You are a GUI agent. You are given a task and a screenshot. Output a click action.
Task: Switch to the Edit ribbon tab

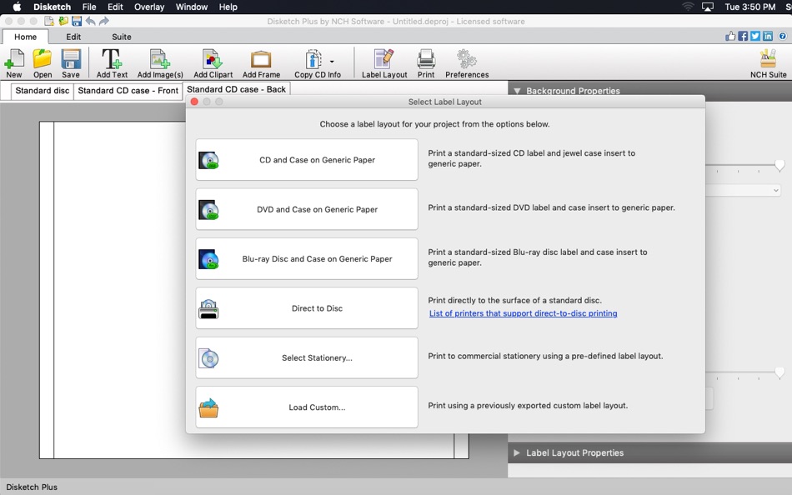73,37
